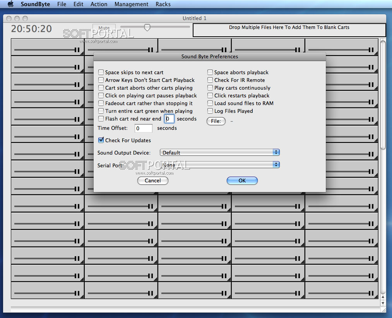Click the flash seconds input field

click(169, 119)
